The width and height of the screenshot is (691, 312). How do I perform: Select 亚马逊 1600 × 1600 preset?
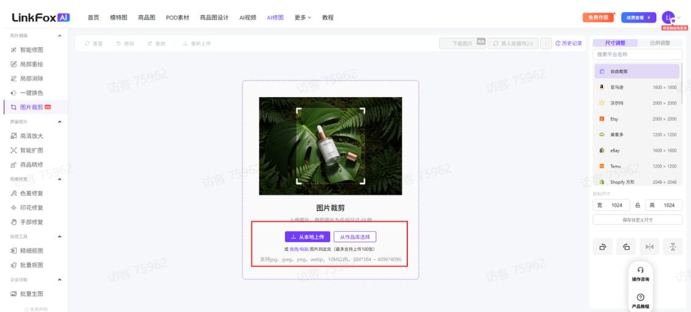click(x=637, y=87)
